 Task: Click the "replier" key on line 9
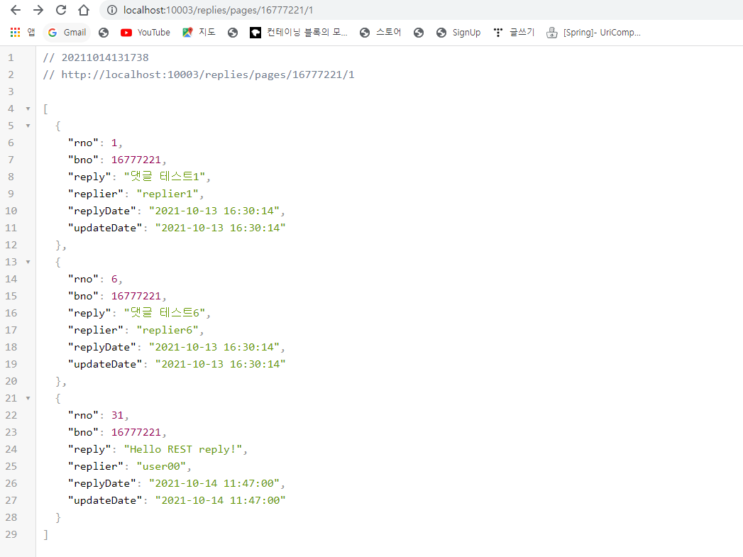pyautogui.click(x=96, y=194)
